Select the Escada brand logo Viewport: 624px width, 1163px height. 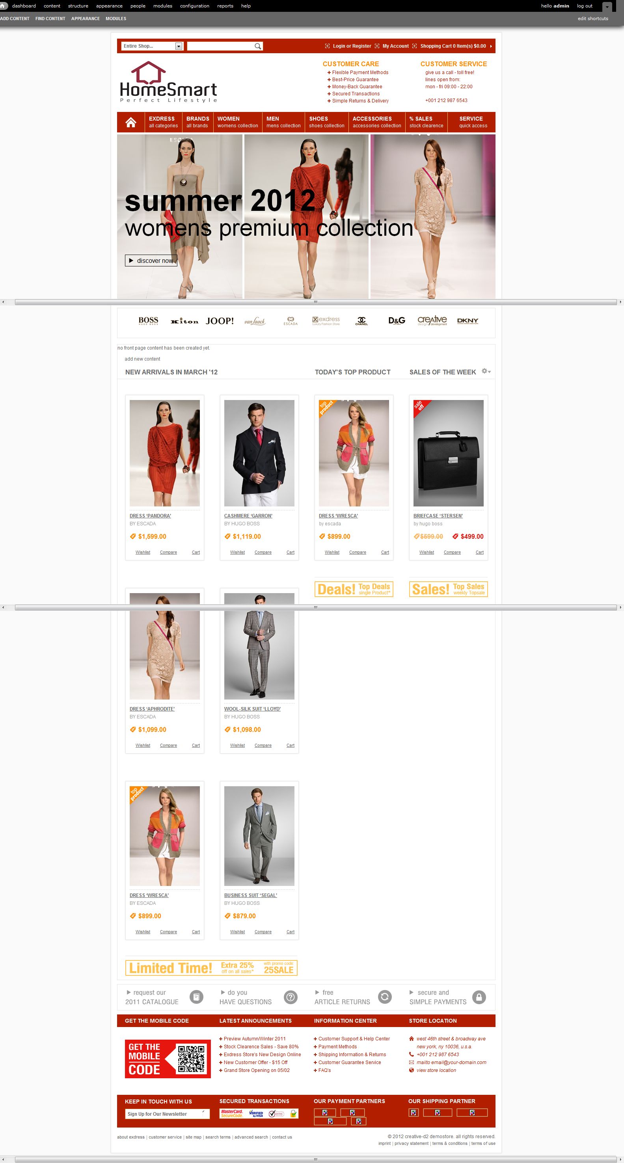point(291,321)
